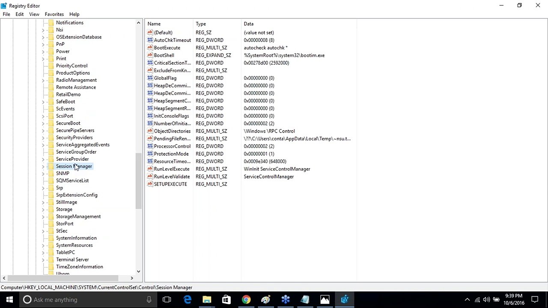The image size is (548, 308).
Task: Select the SystemResources key
Action: [x=74, y=245]
